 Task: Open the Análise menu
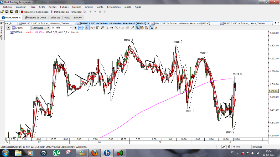89,7
